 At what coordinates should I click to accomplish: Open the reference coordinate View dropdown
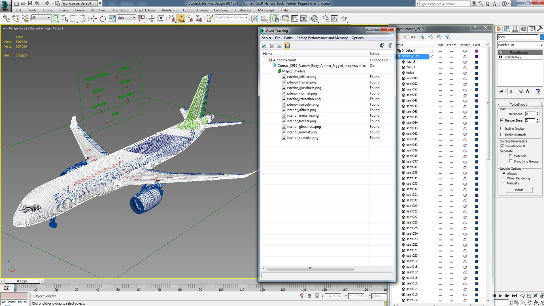(126, 18)
